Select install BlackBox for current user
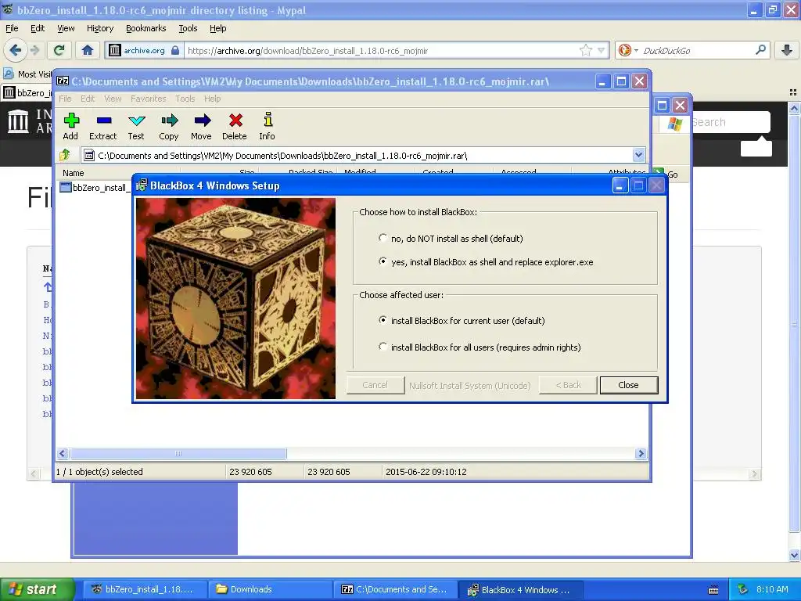 383,320
